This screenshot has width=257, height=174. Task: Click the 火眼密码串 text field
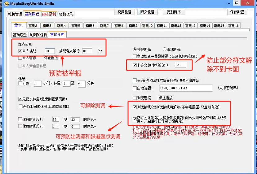click(x=186, y=88)
